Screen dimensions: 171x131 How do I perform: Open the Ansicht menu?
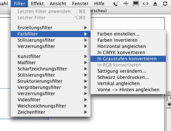pos(58,4)
